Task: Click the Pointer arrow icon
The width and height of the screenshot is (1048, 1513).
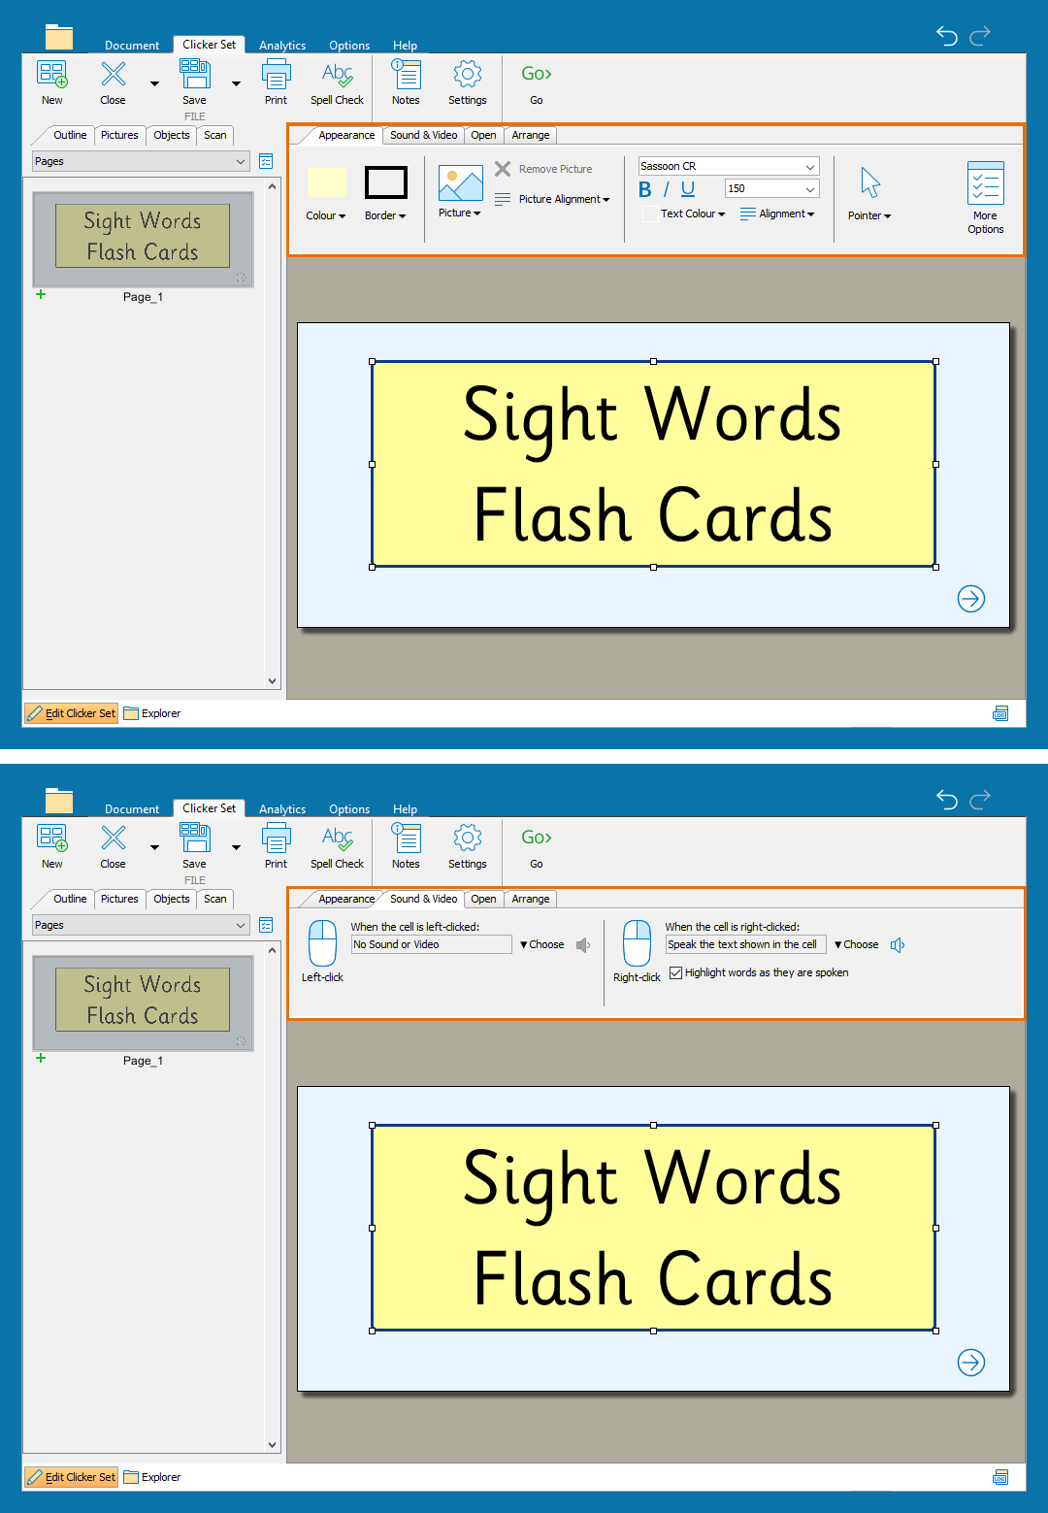Action: coord(869,182)
